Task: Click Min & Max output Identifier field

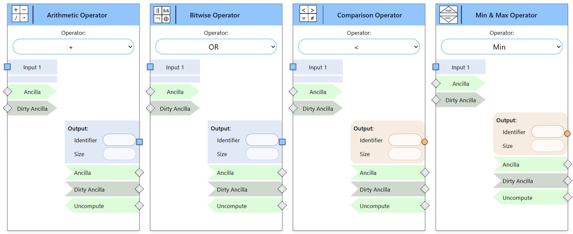Action: tap(548, 132)
